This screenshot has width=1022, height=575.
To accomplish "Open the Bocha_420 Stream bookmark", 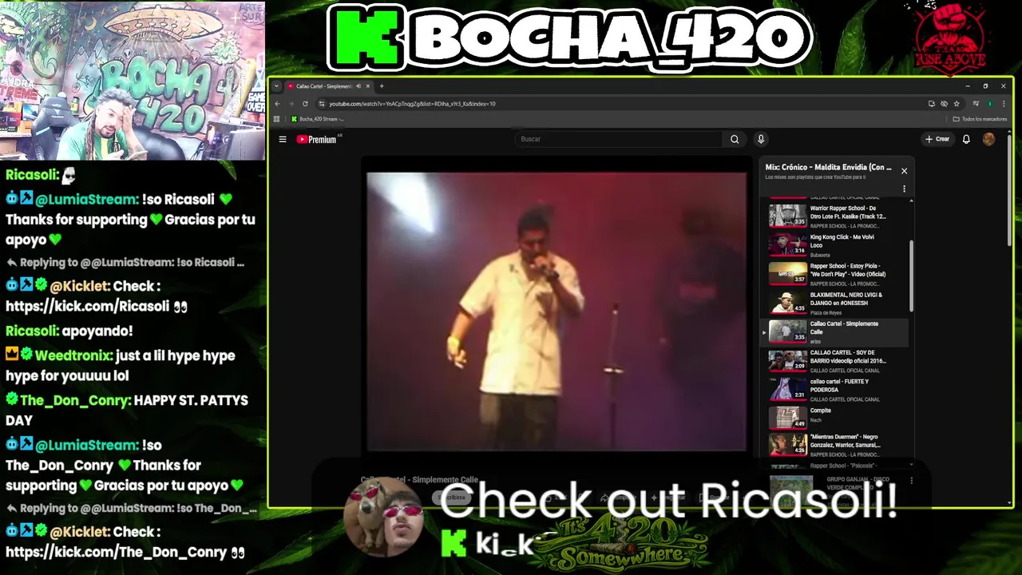I will coord(318,119).
